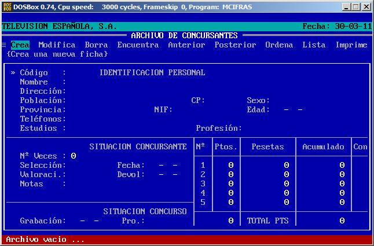Click Imprime in the menu bar

(x=351, y=45)
